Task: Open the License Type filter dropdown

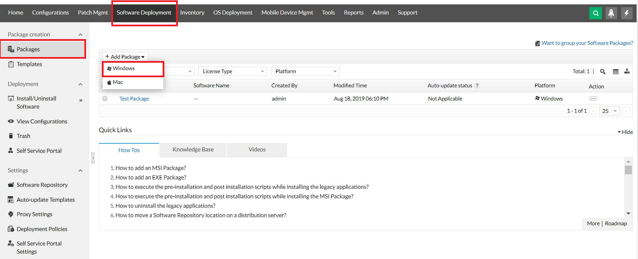Action: pos(232,71)
